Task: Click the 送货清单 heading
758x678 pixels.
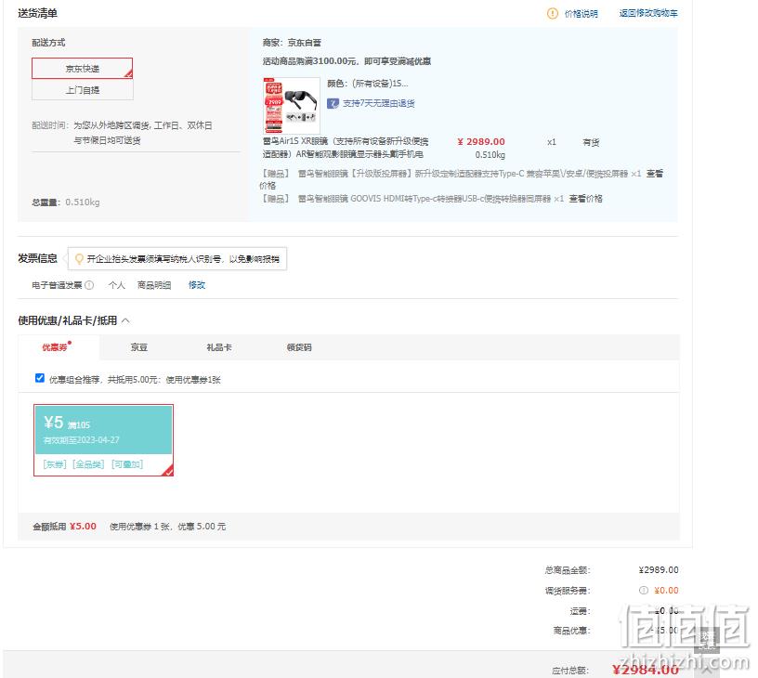Action: pyautogui.click(x=38, y=13)
